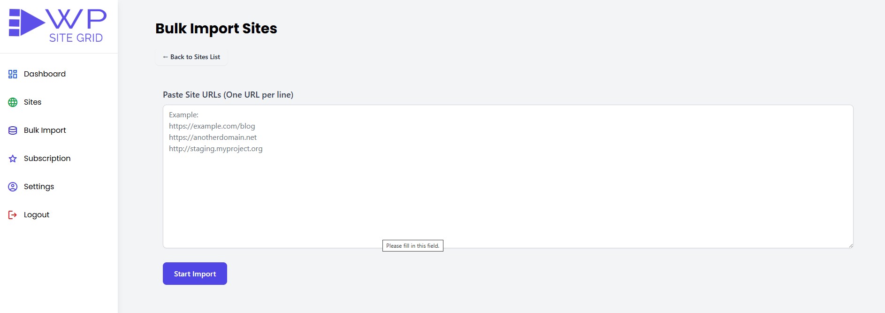Select Bulk Import in the navigation menu
Image resolution: width=885 pixels, height=313 pixels.
click(x=45, y=130)
